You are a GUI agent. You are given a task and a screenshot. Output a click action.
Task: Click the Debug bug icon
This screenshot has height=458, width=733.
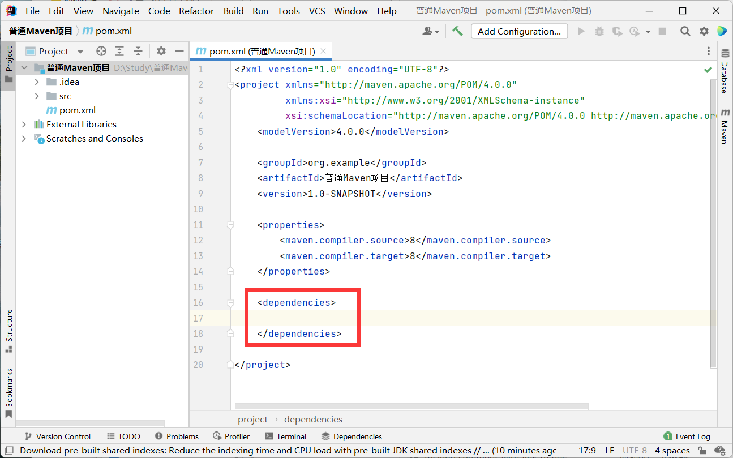point(600,31)
